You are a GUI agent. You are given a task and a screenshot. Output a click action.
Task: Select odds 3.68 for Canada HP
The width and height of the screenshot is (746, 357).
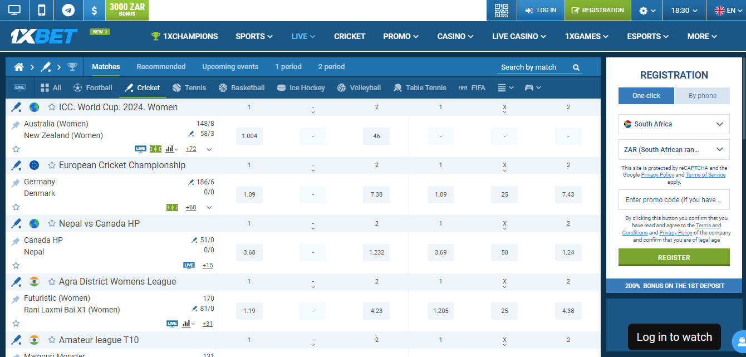coord(249,252)
